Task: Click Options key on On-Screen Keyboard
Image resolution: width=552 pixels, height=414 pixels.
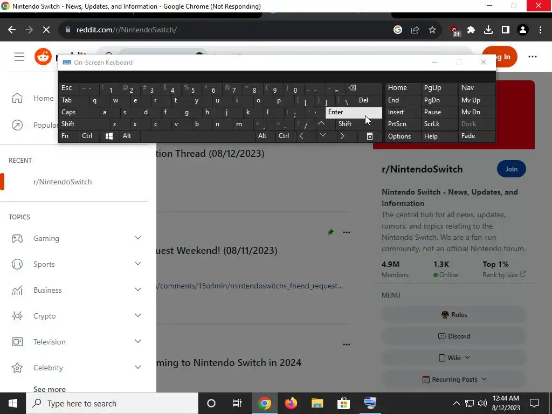Action: coord(403,136)
